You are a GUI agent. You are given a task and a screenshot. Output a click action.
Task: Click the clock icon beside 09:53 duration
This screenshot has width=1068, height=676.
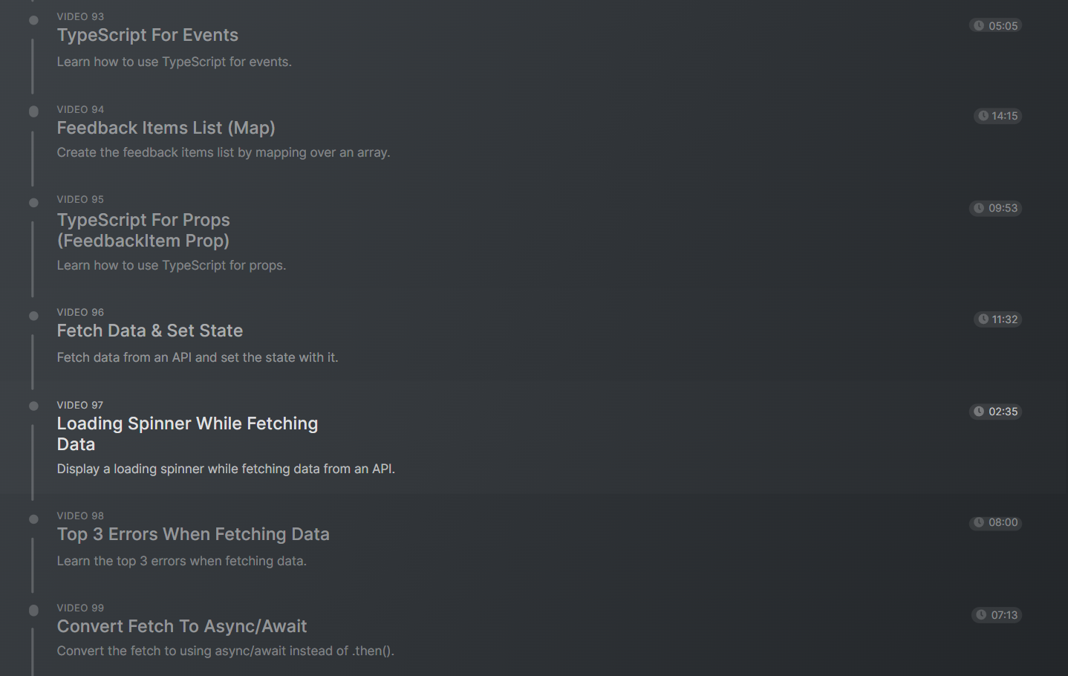coord(979,208)
